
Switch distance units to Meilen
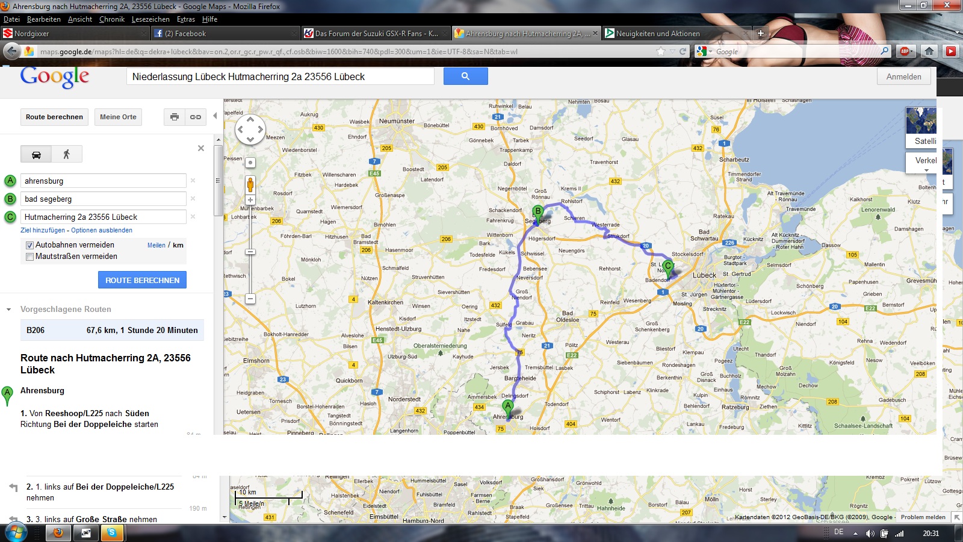(x=156, y=245)
